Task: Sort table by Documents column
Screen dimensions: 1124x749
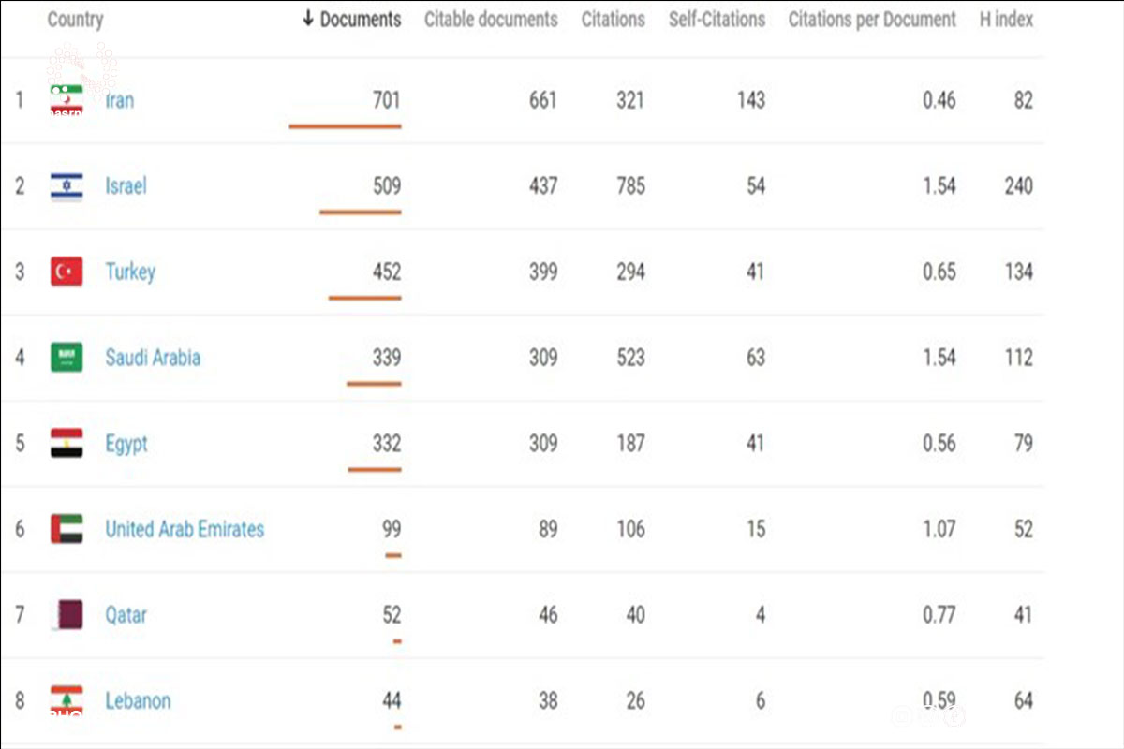Action: 352,20
